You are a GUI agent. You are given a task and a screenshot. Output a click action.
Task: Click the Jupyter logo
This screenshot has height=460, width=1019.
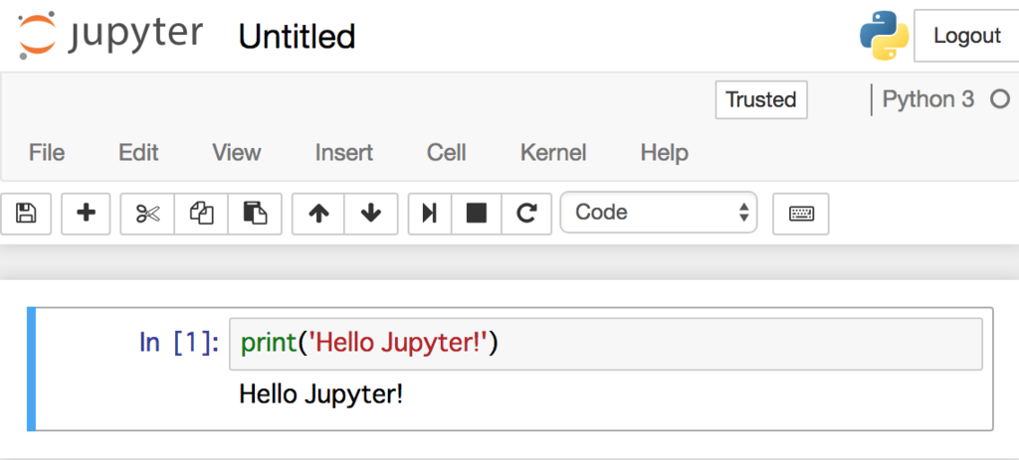(110, 36)
